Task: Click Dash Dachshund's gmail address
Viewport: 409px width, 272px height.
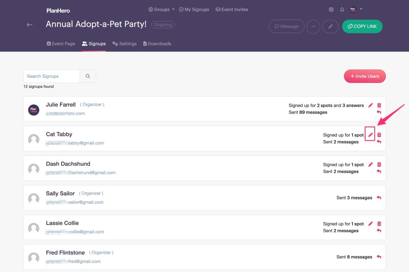Action: (80, 172)
